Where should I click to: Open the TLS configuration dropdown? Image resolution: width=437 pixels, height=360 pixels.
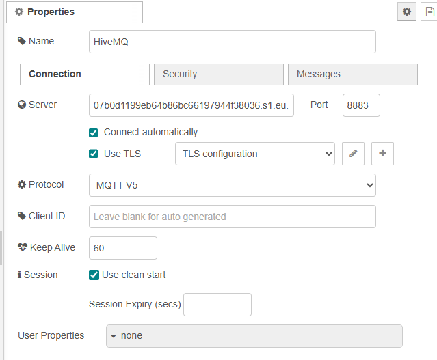click(x=255, y=154)
